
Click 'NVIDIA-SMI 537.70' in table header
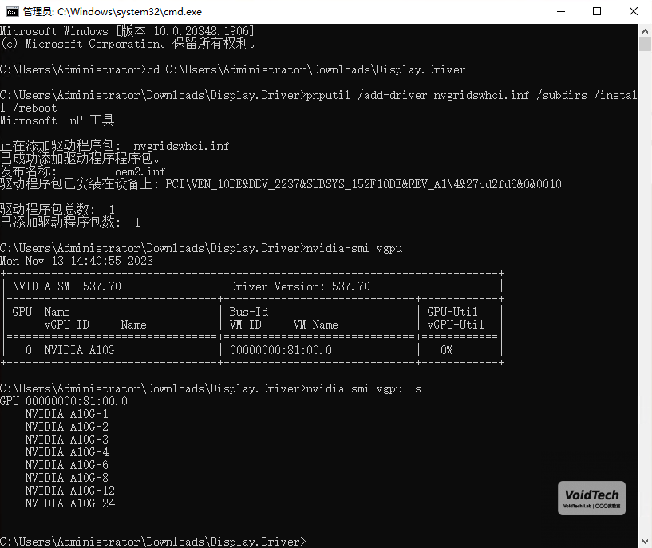tap(66, 286)
